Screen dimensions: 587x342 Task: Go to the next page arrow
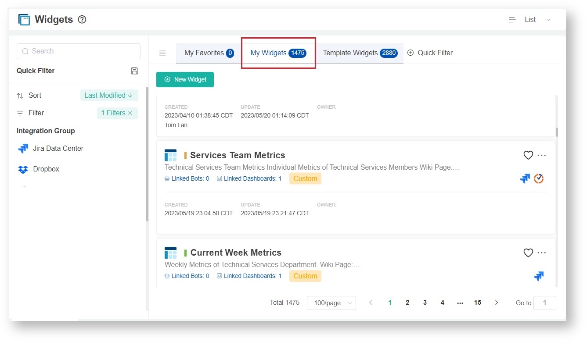coord(497,303)
